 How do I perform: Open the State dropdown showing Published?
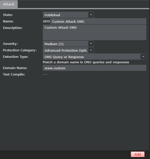pos(68,15)
